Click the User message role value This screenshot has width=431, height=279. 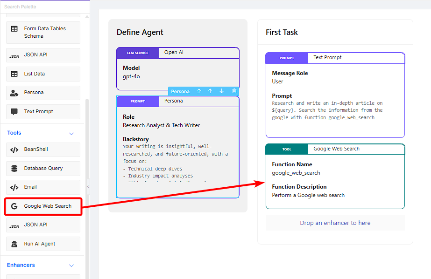277,82
